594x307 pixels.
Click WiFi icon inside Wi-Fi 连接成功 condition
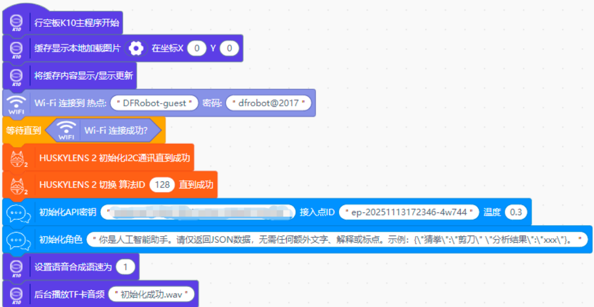tap(66, 130)
